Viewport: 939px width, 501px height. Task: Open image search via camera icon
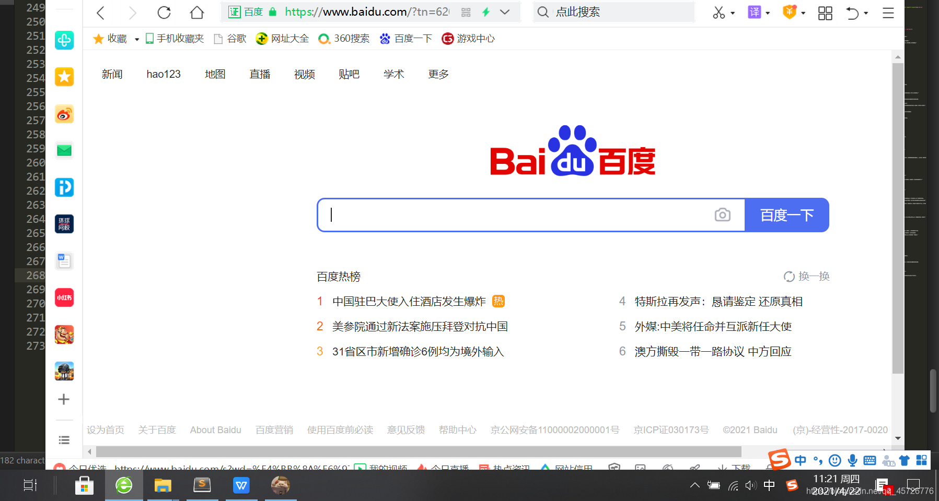click(723, 214)
